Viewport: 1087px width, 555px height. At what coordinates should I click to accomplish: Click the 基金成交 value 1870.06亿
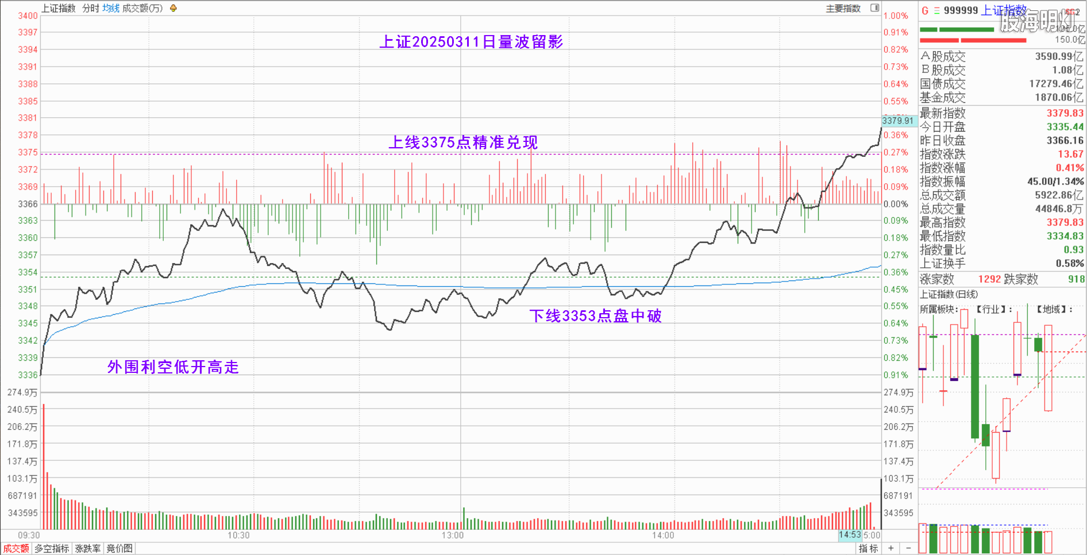click(1059, 98)
